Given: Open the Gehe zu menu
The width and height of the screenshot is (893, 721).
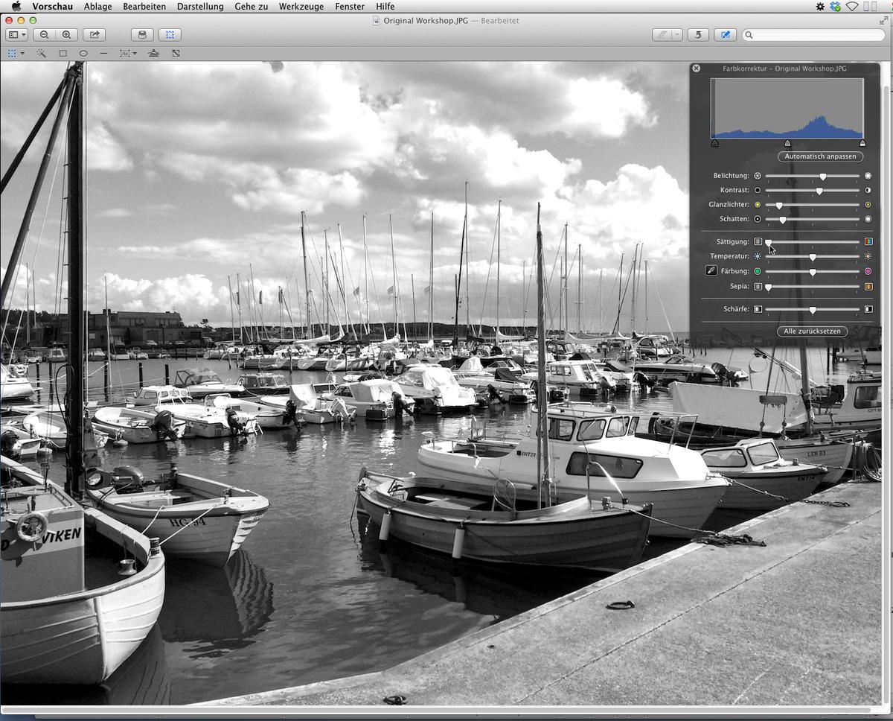Looking at the screenshot, I should [251, 7].
